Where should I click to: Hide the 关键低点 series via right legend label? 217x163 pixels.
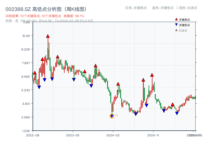(x=184, y=25)
